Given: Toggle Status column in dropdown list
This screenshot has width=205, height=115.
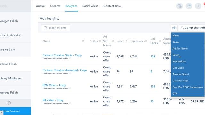Looking at the screenshot, I should [x=188, y=42].
